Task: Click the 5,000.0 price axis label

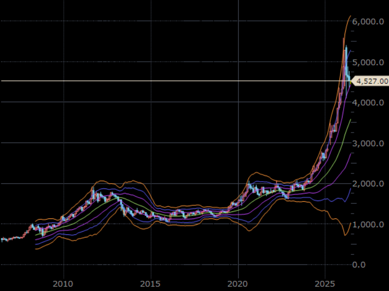Action: pyautogui.click(x=368, y=62)
